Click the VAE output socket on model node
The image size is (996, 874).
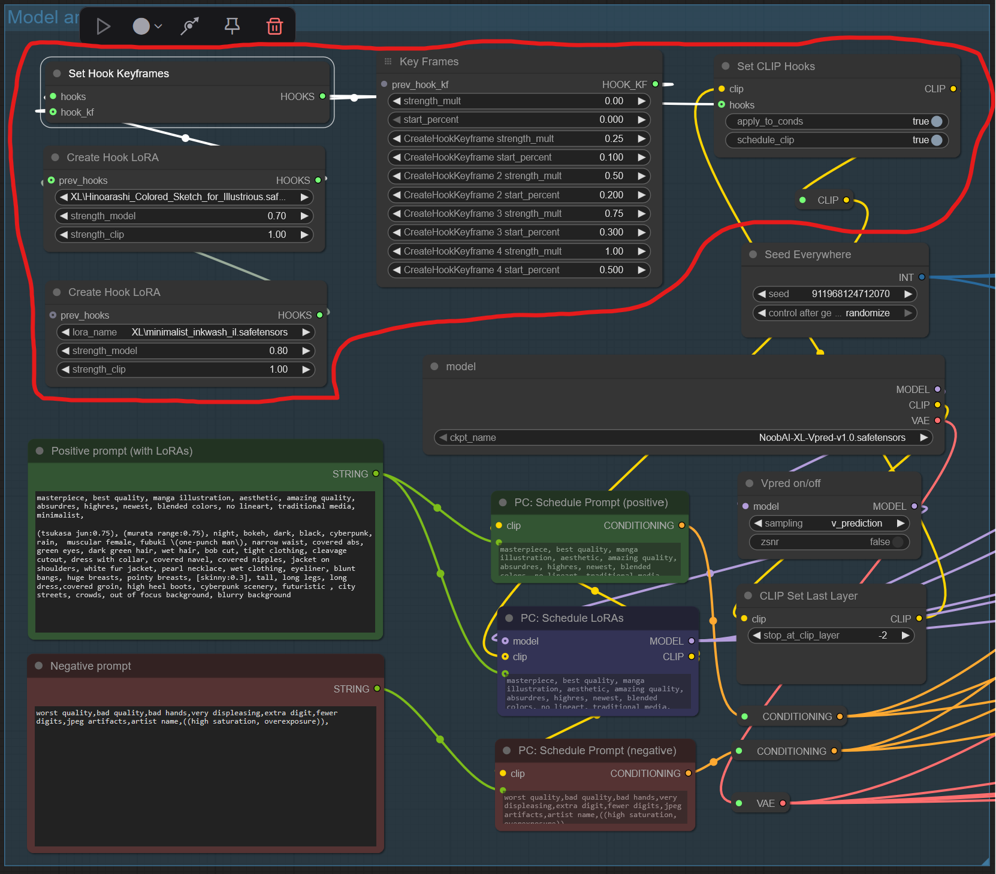(x=938, y=421)
